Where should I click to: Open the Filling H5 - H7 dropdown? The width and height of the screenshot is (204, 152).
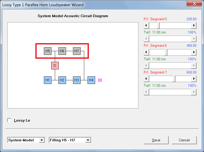[x=70, y=140]
